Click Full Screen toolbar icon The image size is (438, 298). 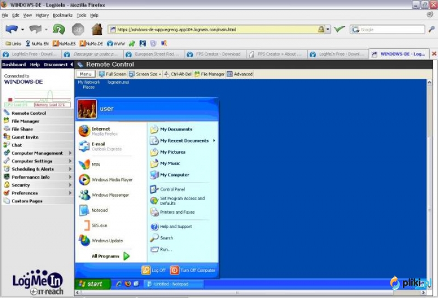click(x=102, y=74)
